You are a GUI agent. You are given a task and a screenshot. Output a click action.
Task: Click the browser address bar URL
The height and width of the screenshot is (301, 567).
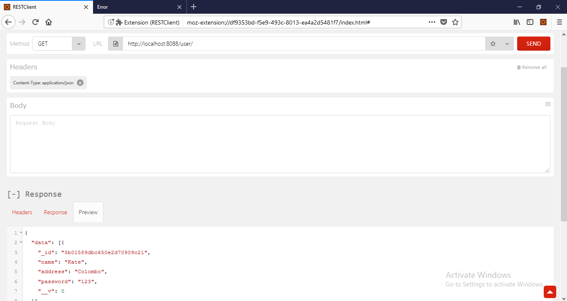pyautogui.click(x=278, y=22)
